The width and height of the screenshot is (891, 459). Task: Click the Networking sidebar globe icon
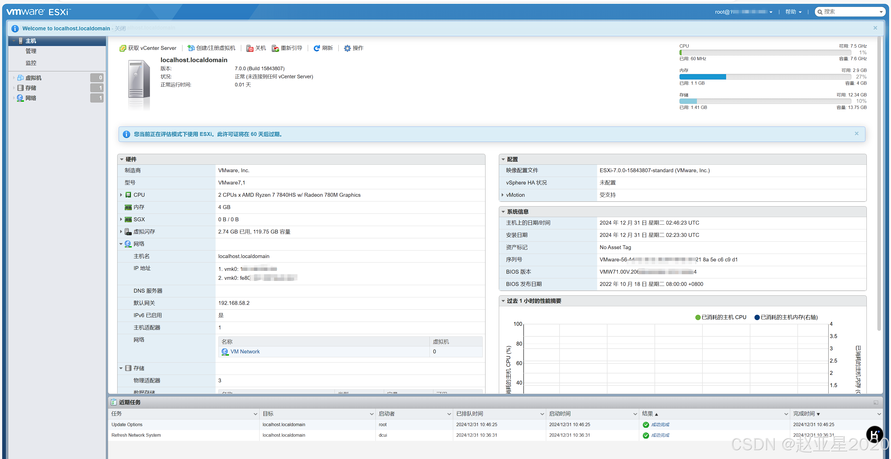[x=20, y=98]
